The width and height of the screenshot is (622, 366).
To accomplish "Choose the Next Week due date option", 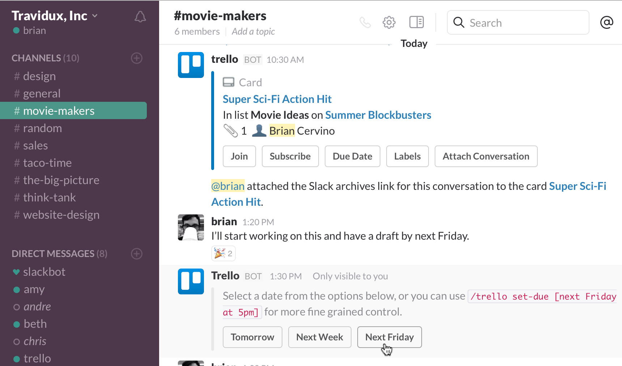I will tap(320, 337).
